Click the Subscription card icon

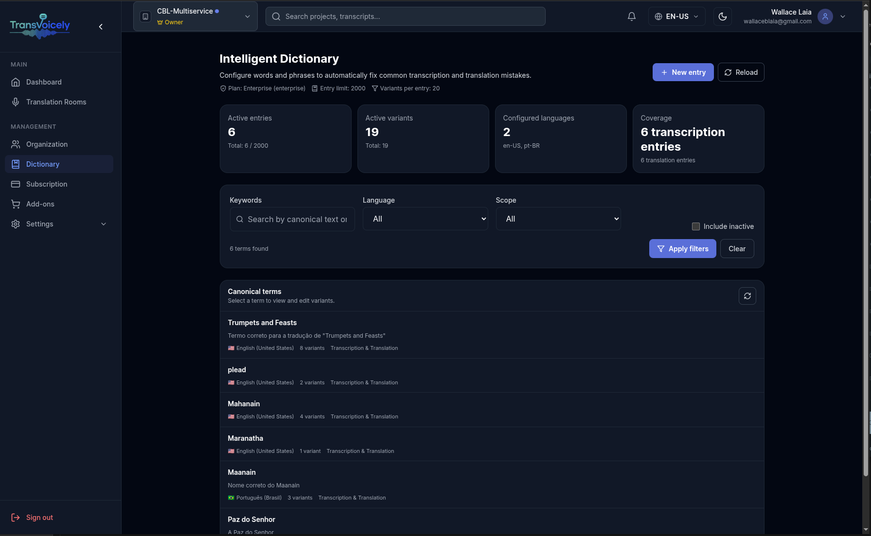16,184
